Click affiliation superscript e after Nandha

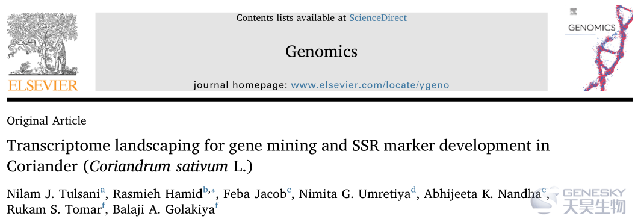[x=544, y=190]
